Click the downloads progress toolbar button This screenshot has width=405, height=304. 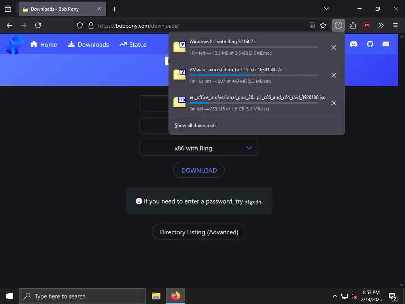click(339, 25)
